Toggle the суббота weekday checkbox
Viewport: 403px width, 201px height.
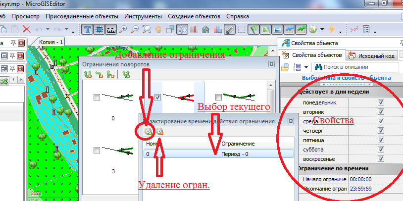click(381, 150)
